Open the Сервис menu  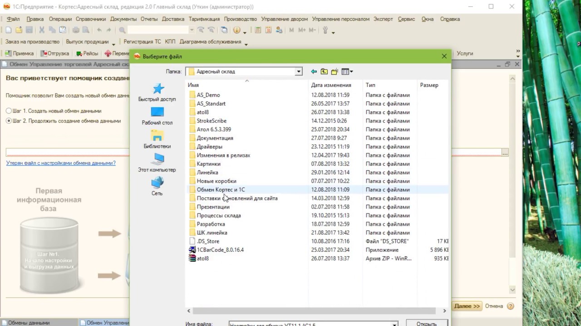pos(406,19)
